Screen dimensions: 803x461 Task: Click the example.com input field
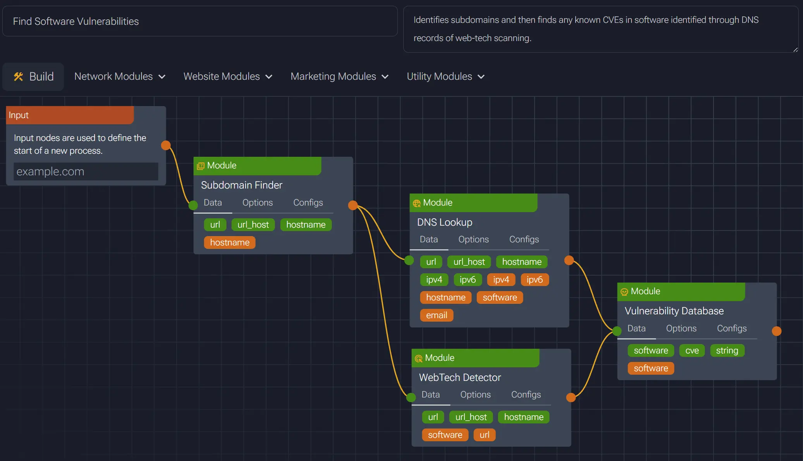click(86, 171)
